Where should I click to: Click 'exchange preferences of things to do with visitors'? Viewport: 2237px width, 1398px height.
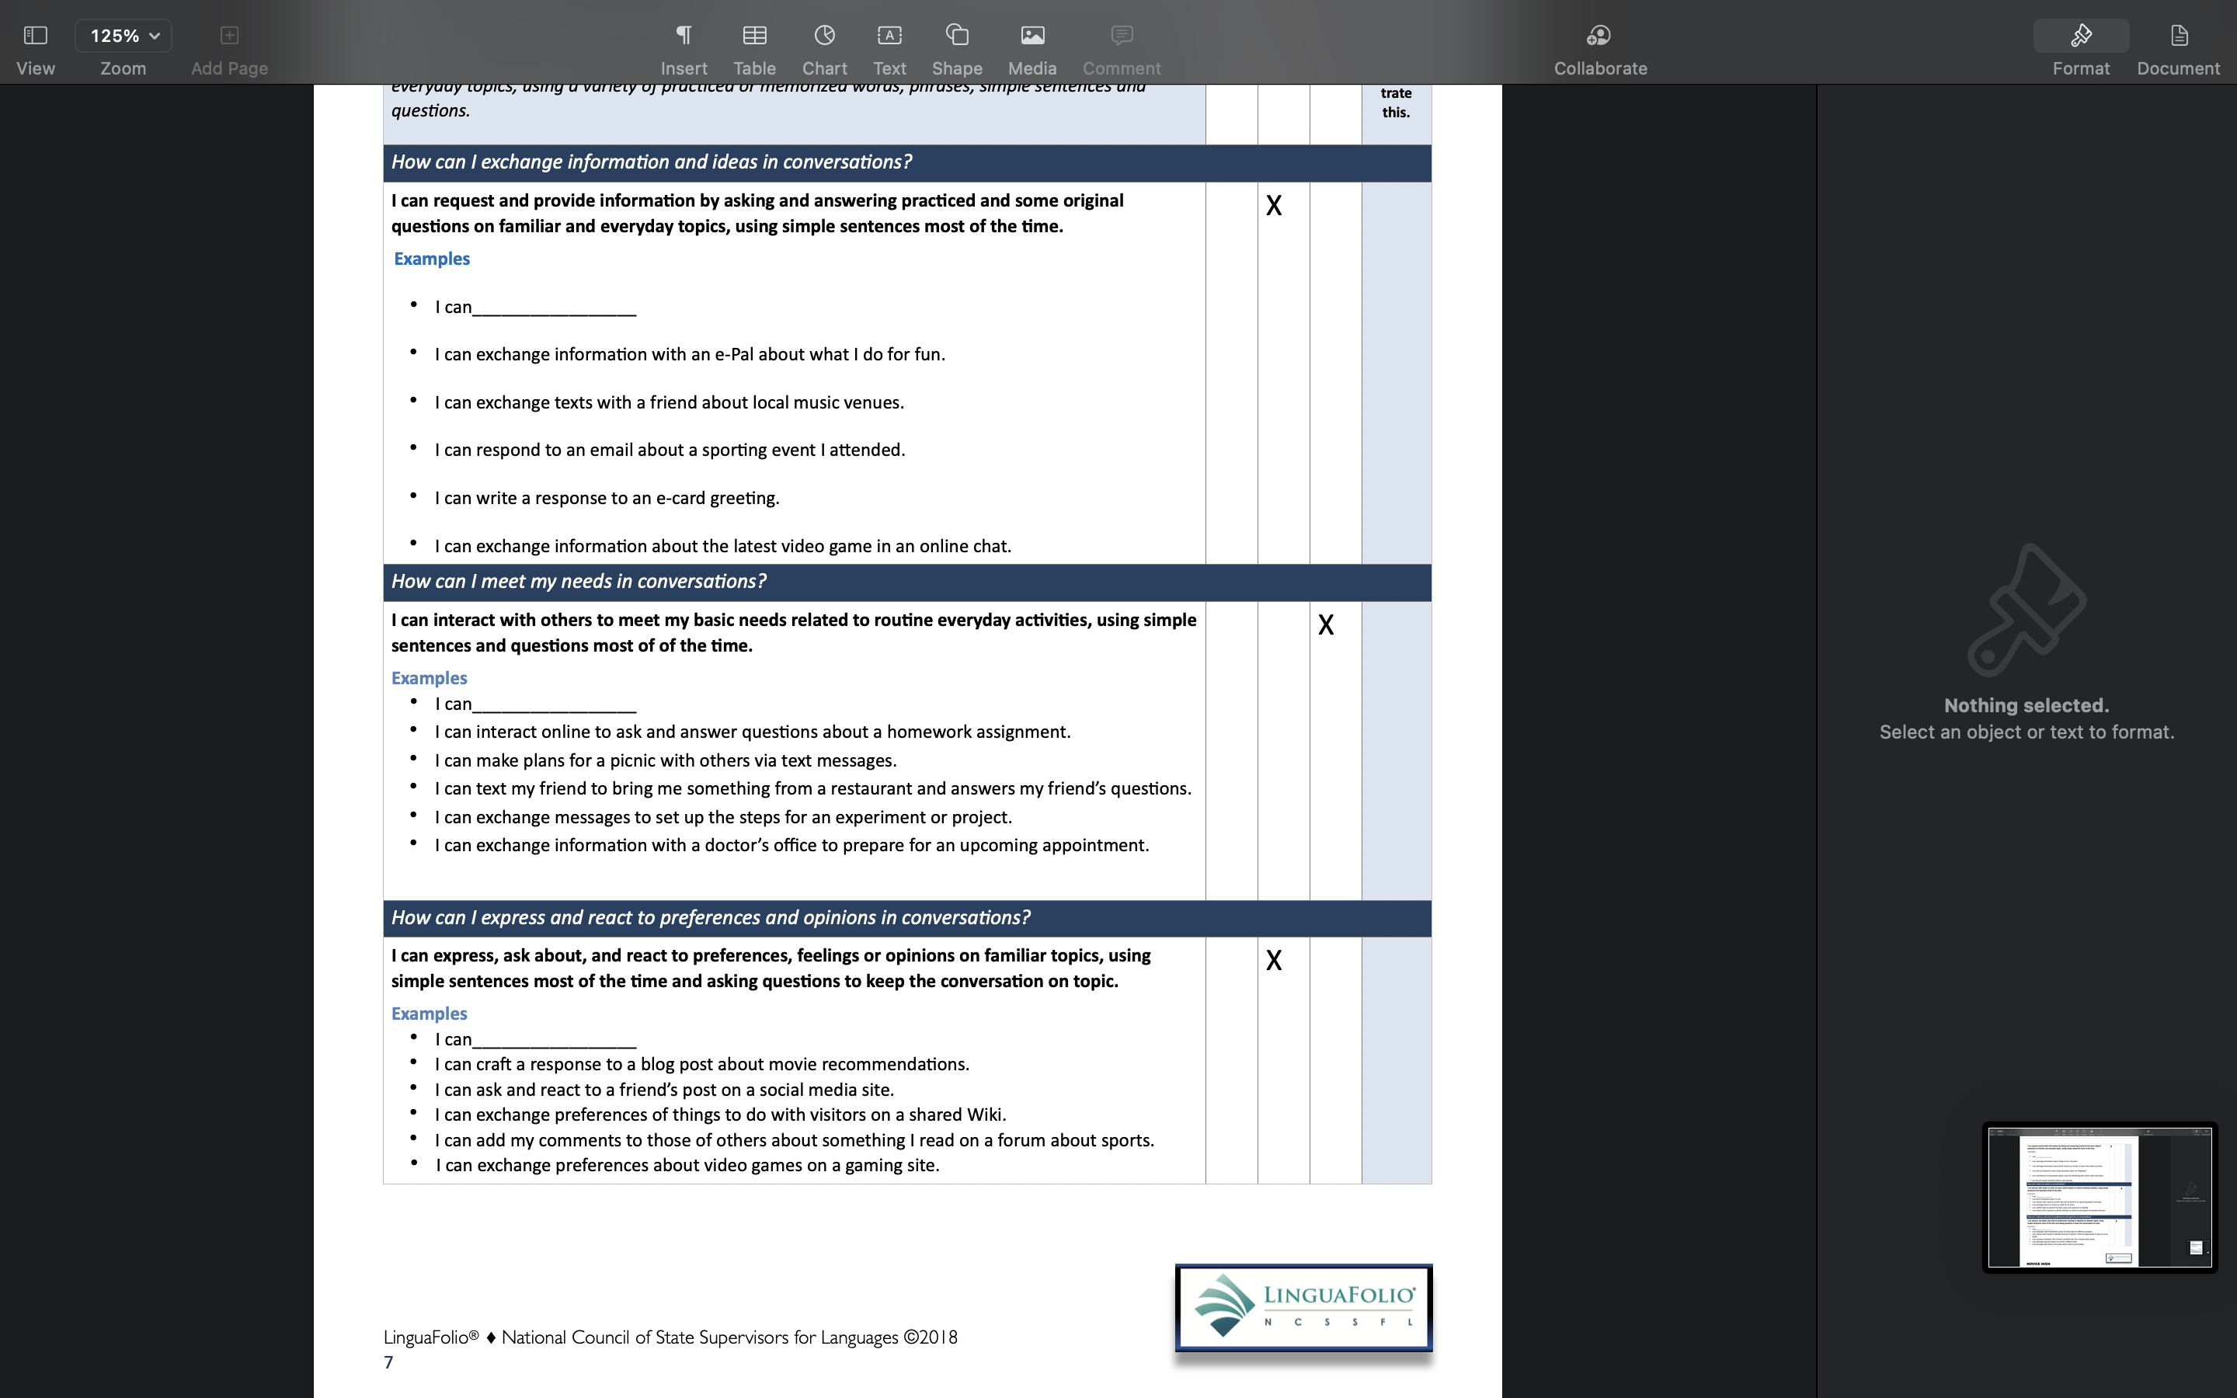(x=720, y=1115)
